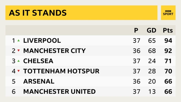Select the MANCHESTER UNITED team name
This screenshot has width=181, height=102.
tap(59, 92)
